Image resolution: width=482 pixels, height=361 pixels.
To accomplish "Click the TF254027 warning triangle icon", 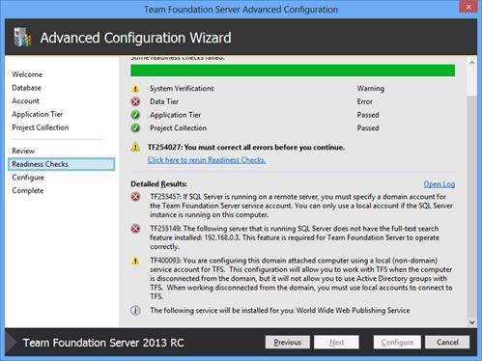I will click(x=135, y=147).
